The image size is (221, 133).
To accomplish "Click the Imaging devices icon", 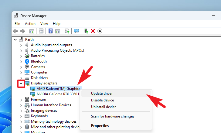I will pyautogui.click(x=27, y=111).
